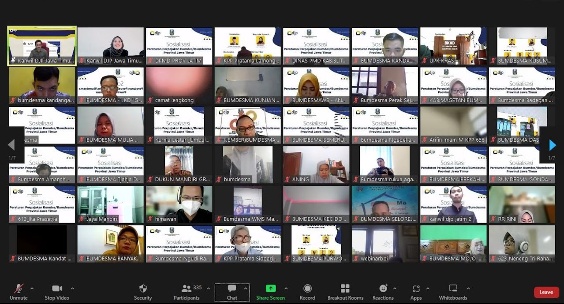Expand the Share Screen options arrow
Image resolution: width=564 pixels, height=304 pixels.
pos(286,289)
